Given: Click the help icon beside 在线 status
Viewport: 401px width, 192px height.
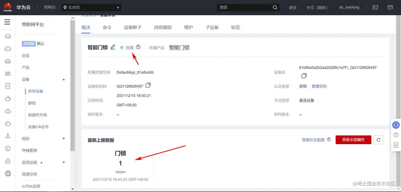Looking at the screenshot, I should [138, 47].
